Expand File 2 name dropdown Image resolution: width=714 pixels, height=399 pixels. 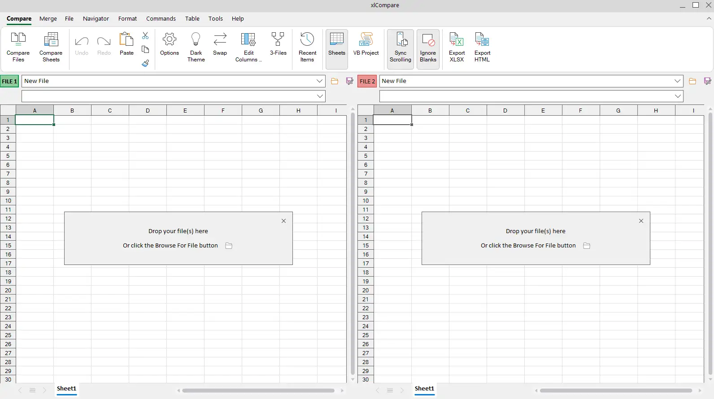point(678,81)
